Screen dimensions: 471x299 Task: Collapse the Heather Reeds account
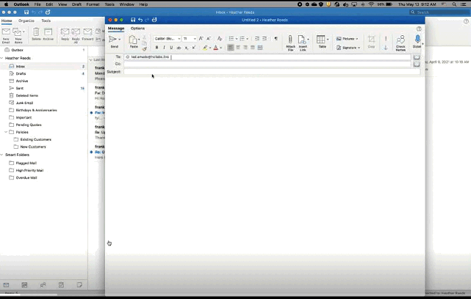1,58
